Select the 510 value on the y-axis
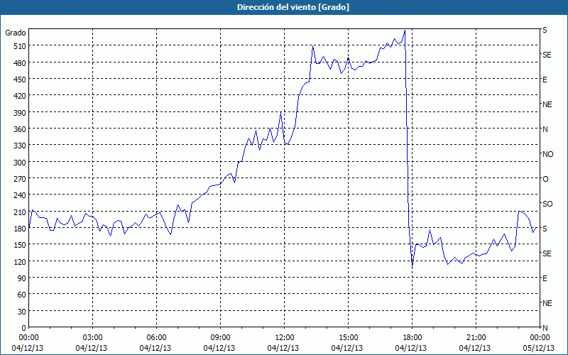This screenshot has width=568, height=355. (x=20, y=46)
